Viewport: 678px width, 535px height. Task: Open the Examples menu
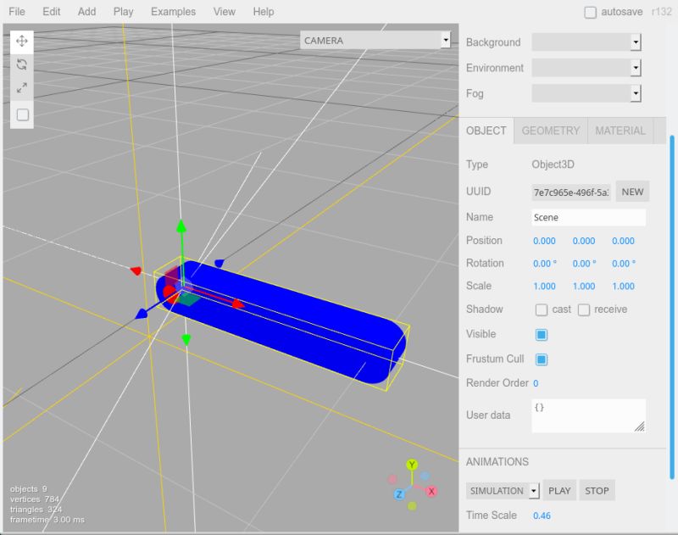coord(173,12)
